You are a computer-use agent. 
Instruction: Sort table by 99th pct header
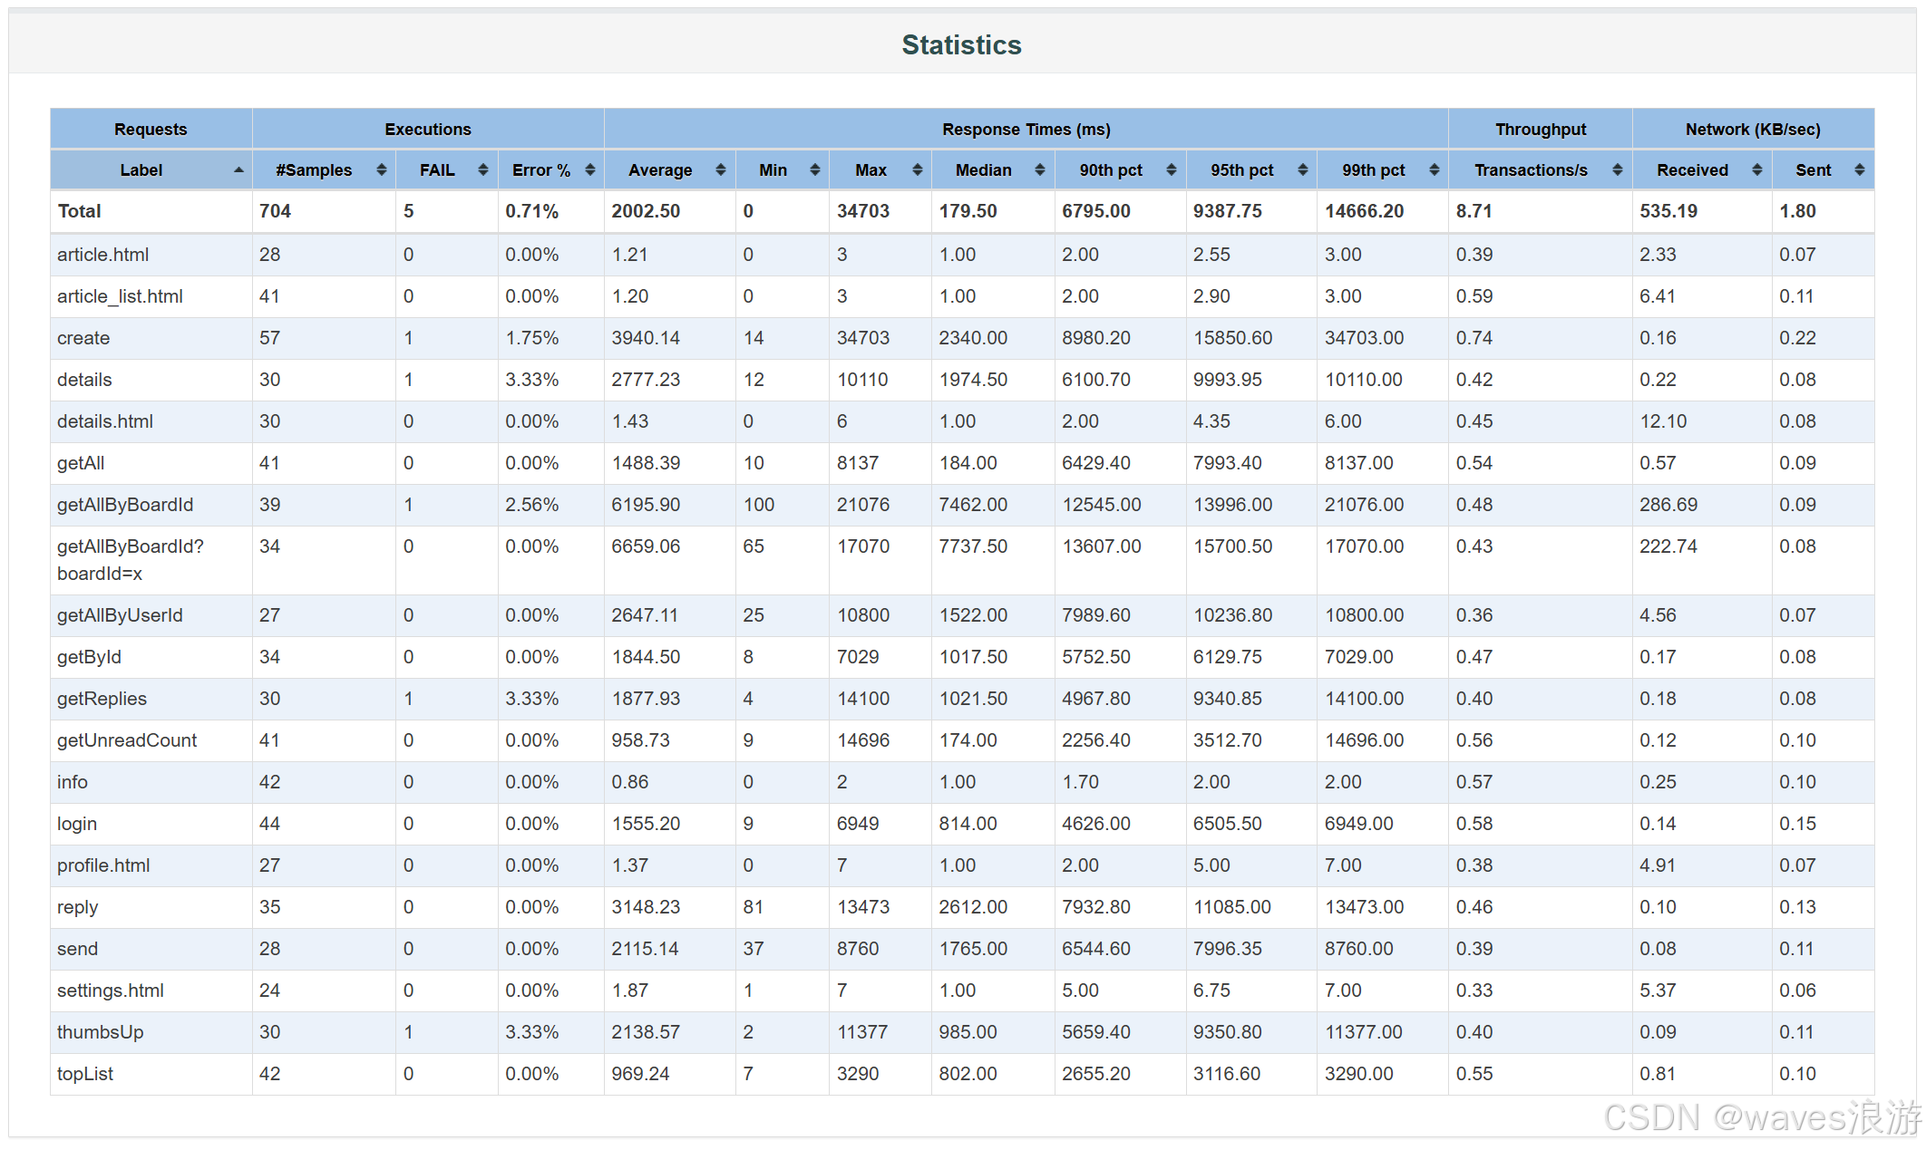click(1373, 170)
